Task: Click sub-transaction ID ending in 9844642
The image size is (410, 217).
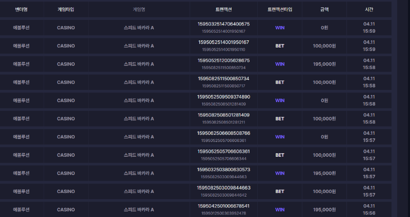Action: [223, 195]
